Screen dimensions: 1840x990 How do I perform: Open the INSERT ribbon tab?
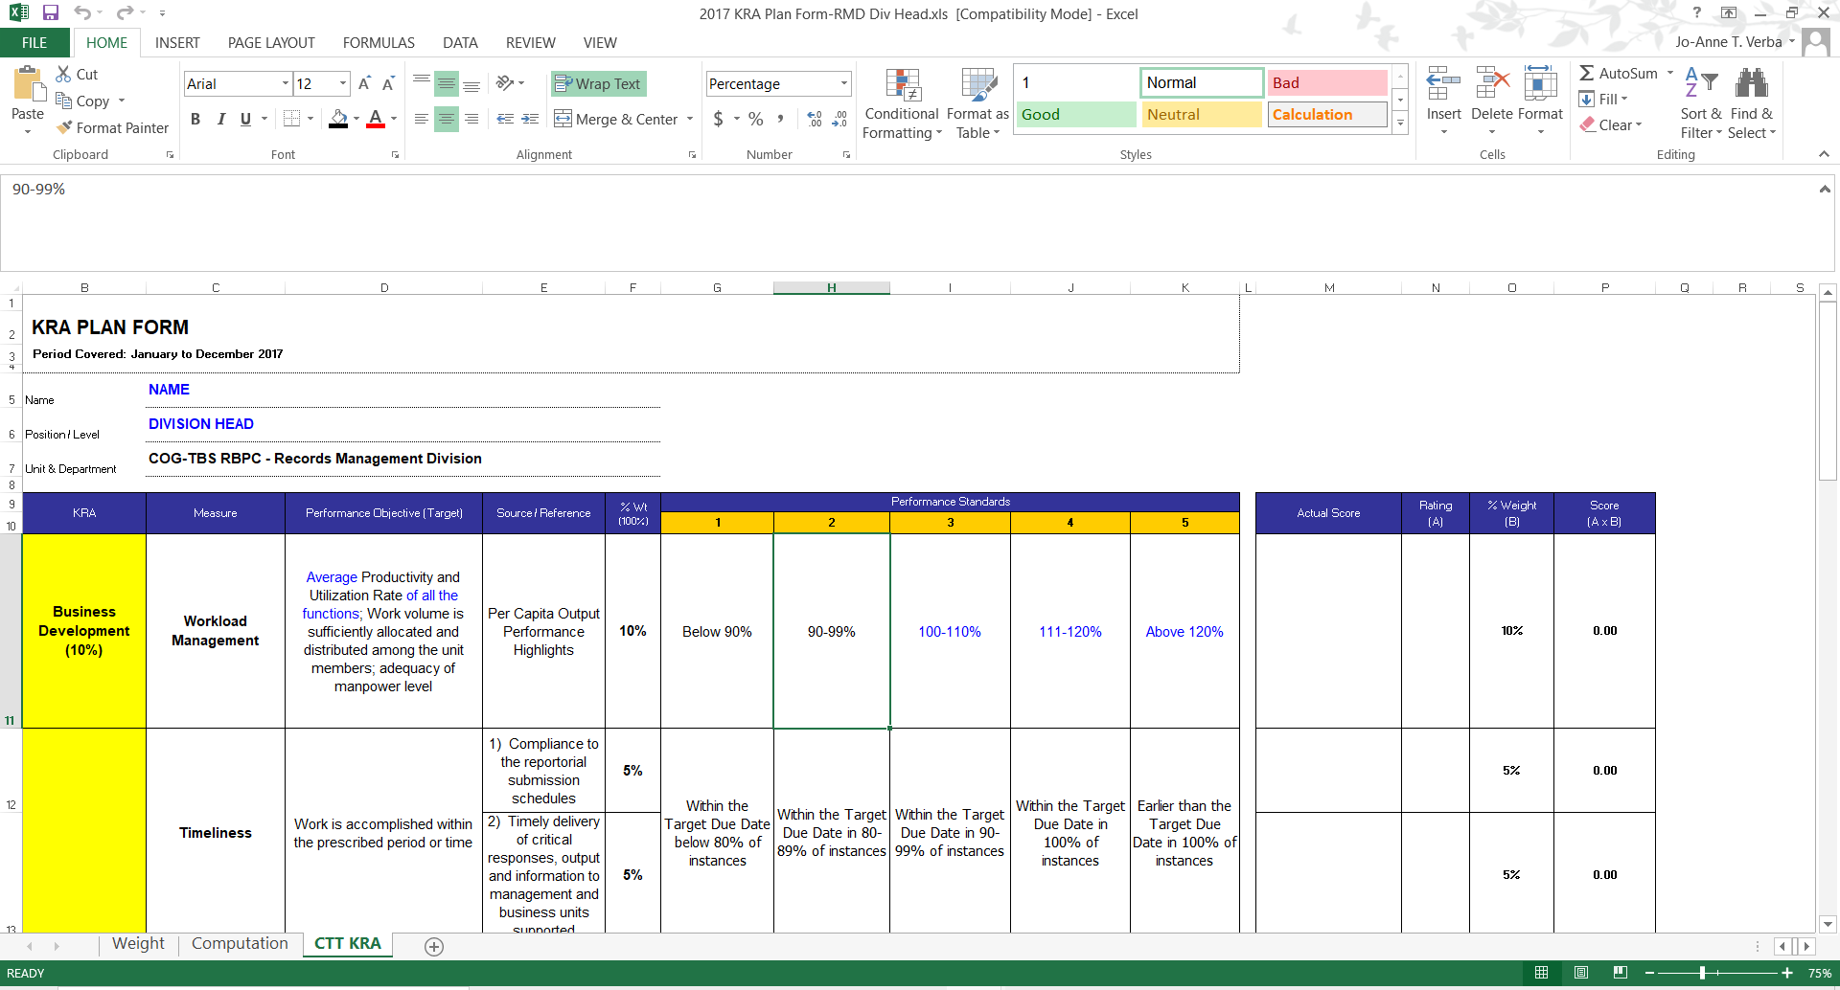pyautogui.click(x=177, y=42)
